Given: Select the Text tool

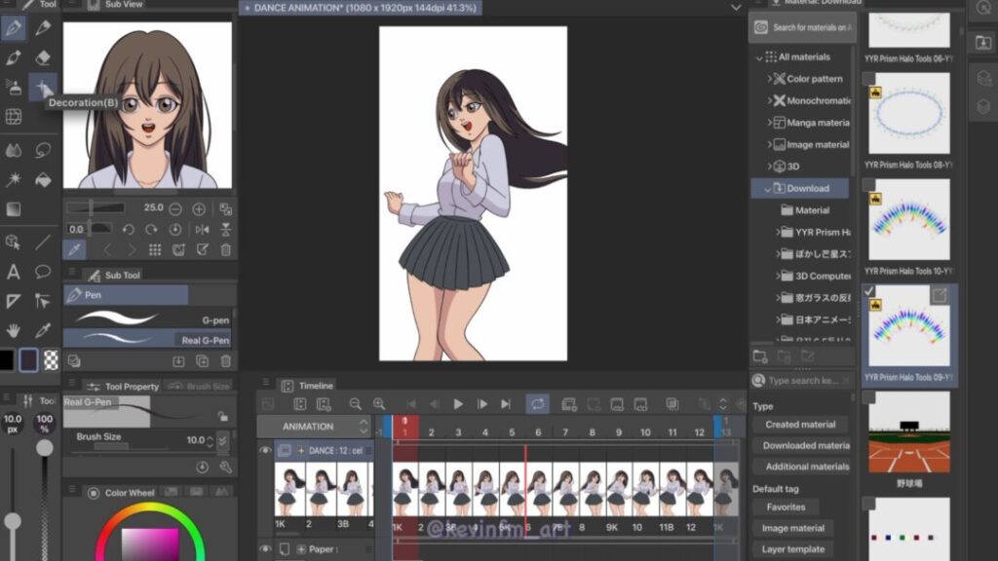Looking at the screenshot, I should [14, 272].
